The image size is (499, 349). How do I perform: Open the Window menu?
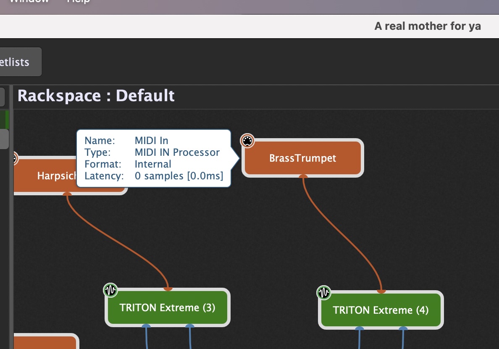tap(29, 2)
